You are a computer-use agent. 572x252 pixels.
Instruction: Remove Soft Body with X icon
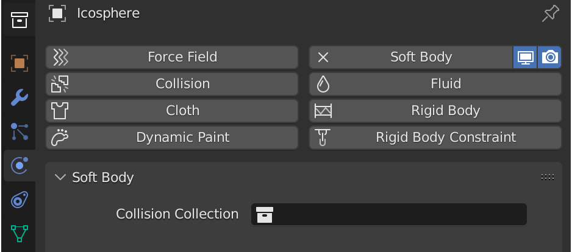[323, 57]
